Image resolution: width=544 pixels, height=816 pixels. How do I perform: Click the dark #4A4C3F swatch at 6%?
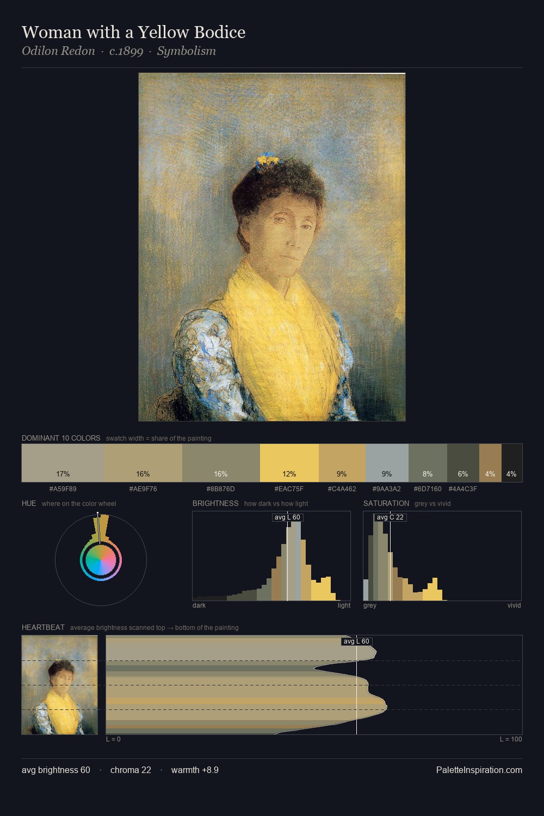point(463,463)
